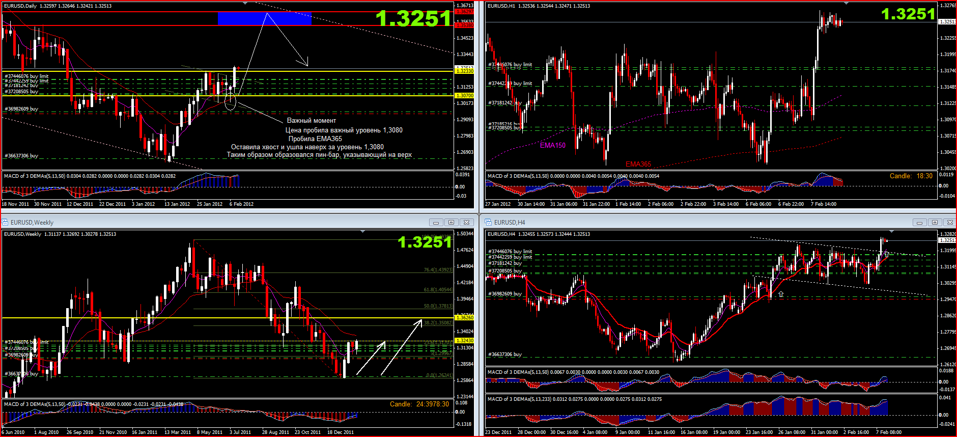Click the big 1.3251 price on Weekly chart
Screen dimensions: 957x437
[x=425, y=242]
